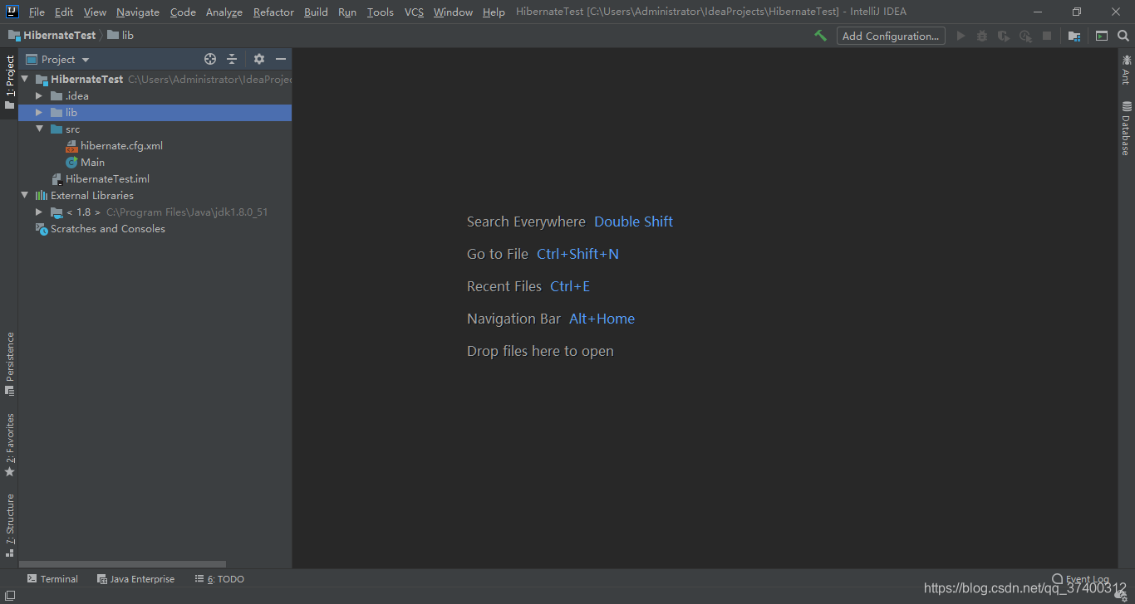Collapse the HibernateTest root node arrow

point(24,79)
